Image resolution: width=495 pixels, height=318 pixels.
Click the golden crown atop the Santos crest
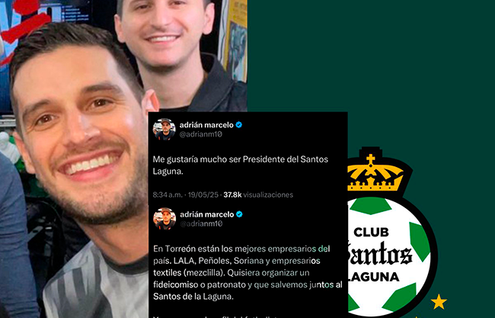click(x=375, y=173)
